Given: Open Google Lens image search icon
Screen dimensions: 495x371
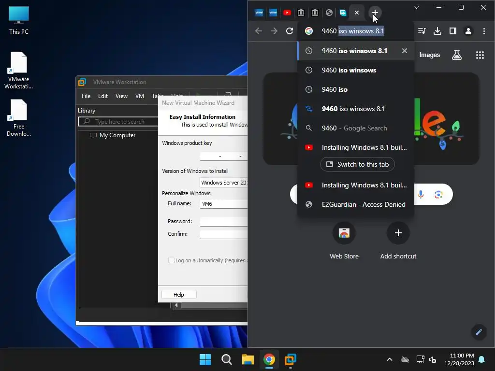Looking at the screenshot, I should [x=438, y=194].
